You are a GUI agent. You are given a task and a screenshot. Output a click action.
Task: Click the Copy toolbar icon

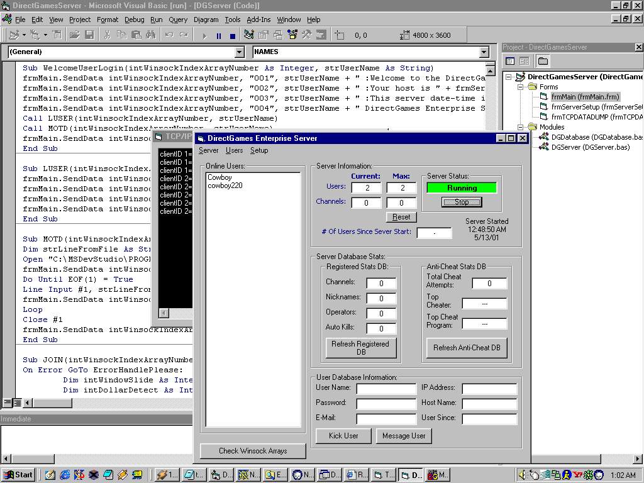coord(121,35)
